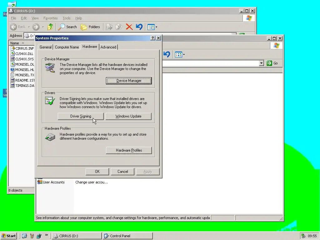Switch to Control Panel taskbar button

(128, 236)
